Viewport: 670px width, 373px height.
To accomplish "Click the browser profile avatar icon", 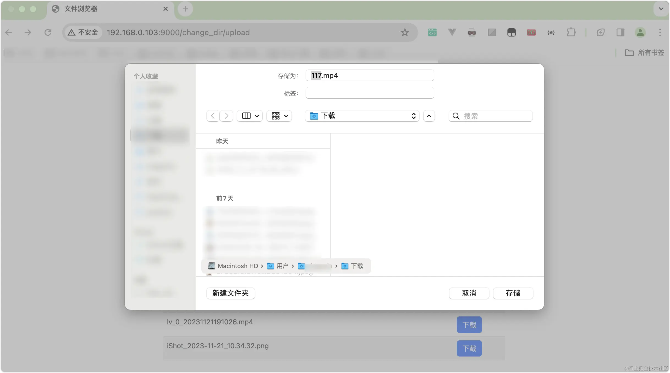I will [x=640, y=32].
